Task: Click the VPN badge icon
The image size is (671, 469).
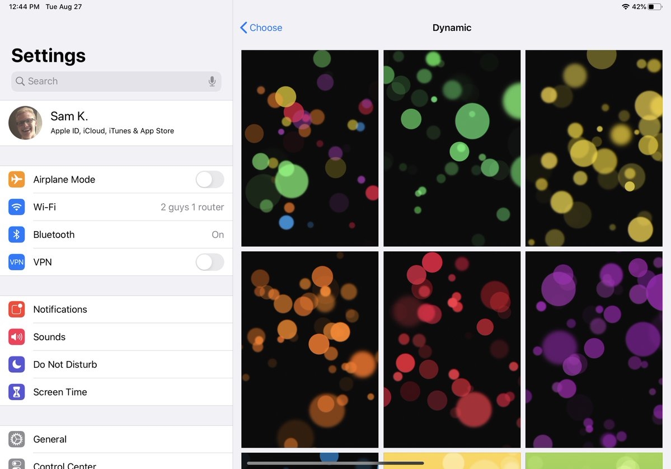Action: point(16,262)
